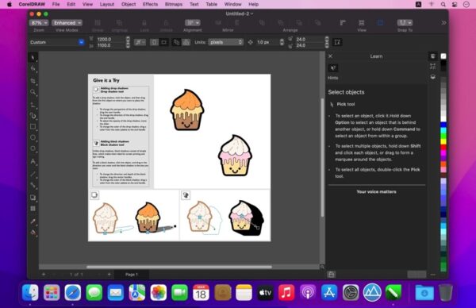
Task: Toggle portrait page orientation
Action: (x=154, y=42)
